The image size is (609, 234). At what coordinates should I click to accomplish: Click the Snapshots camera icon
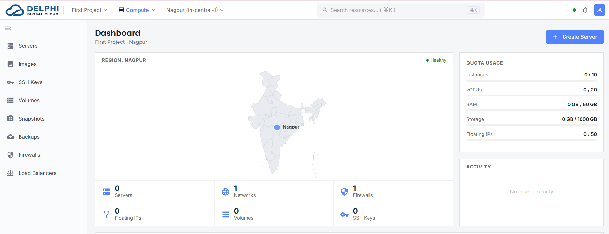[11, 119]
